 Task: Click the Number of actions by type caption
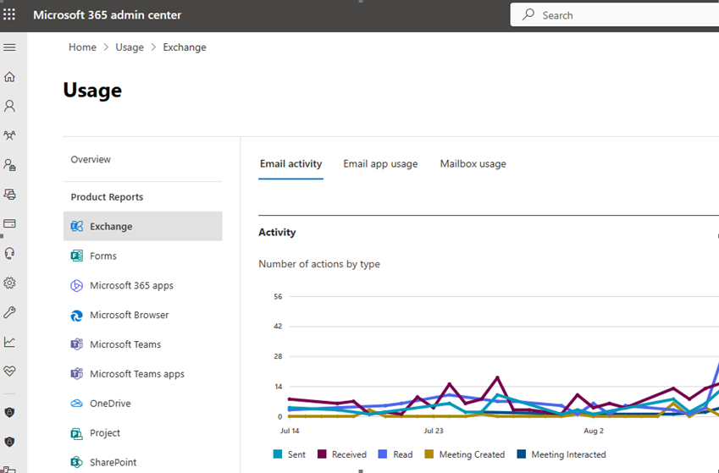point(319,264)
